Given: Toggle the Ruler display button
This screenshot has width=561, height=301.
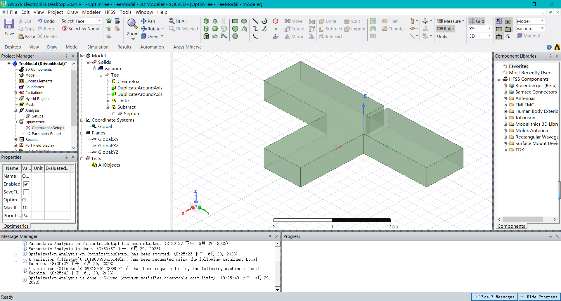Looking at the screenshot, I should 445,29.
